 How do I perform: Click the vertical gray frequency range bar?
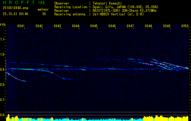click(6, 70)
